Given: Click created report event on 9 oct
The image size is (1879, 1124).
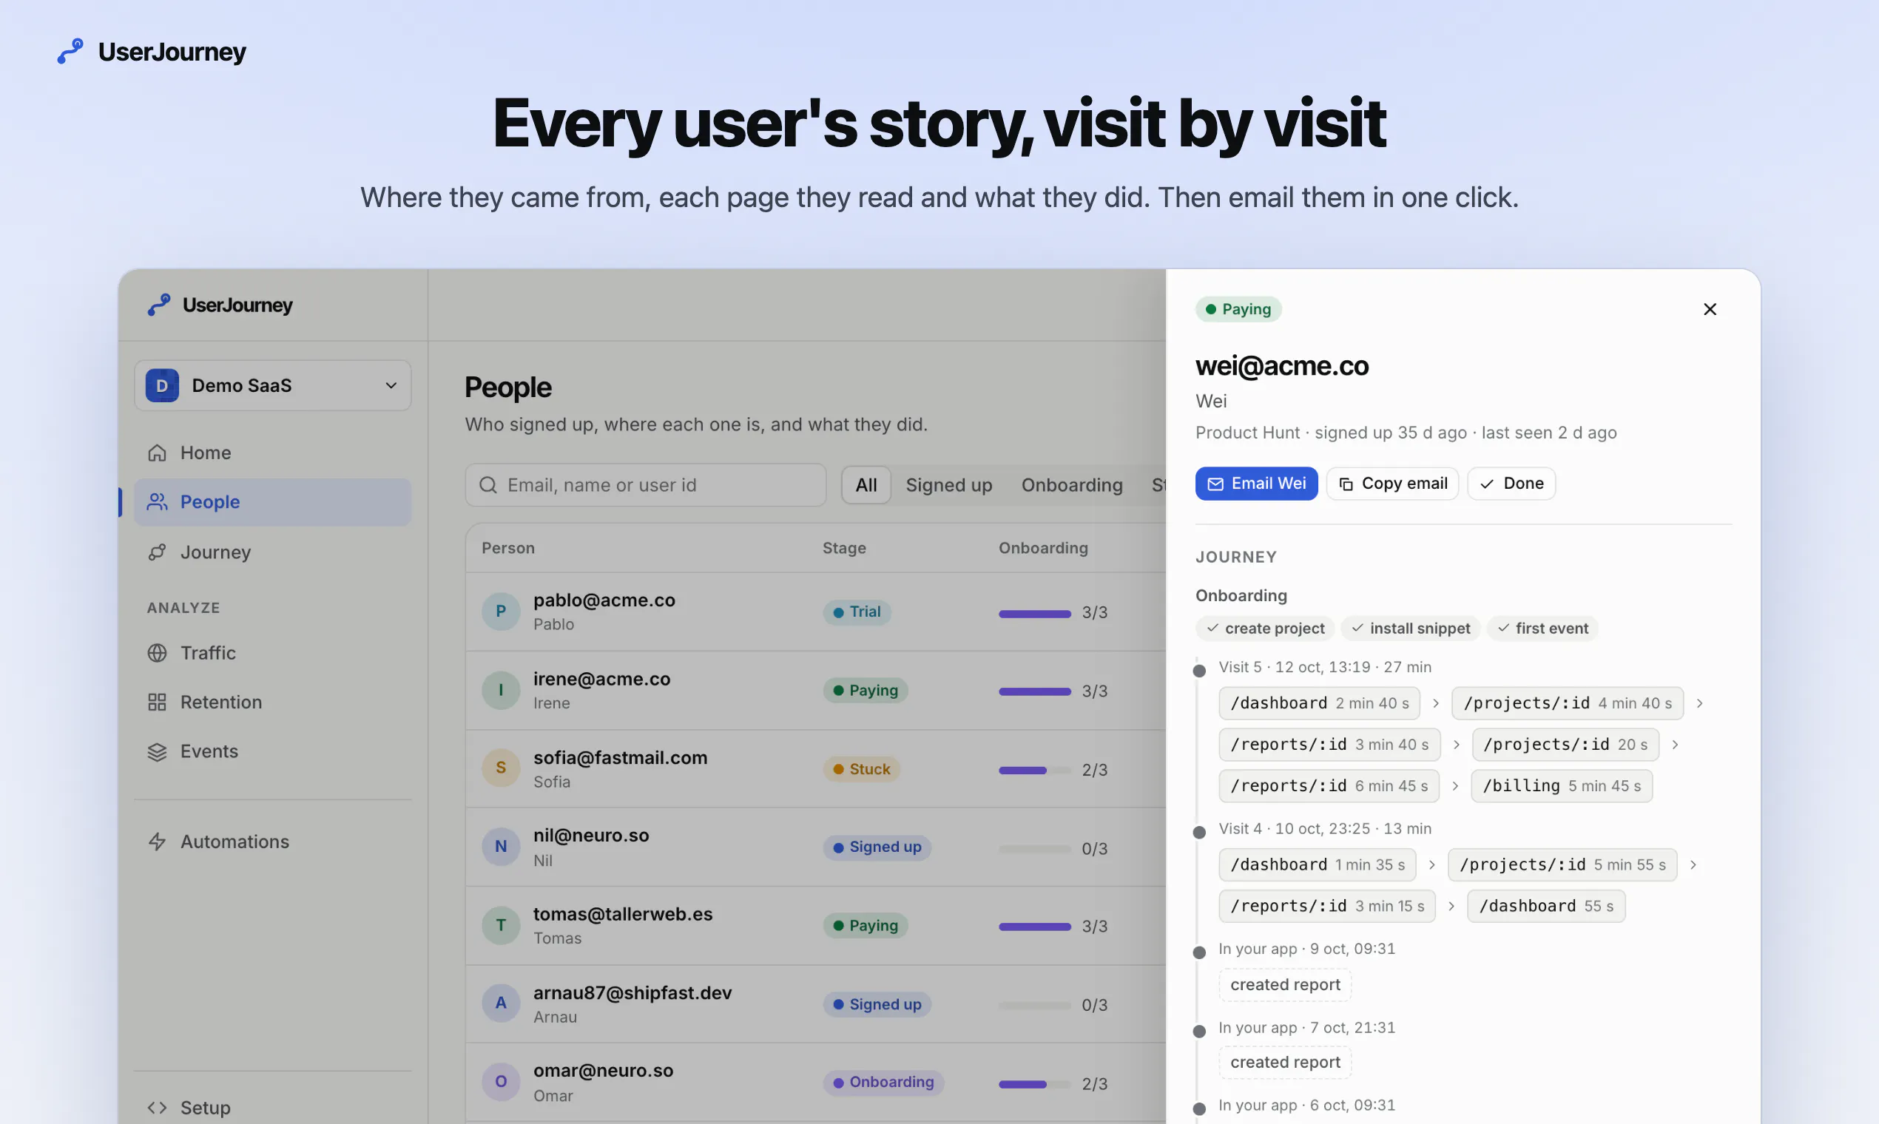Looking at the screenshot, I should [1285, 985].
